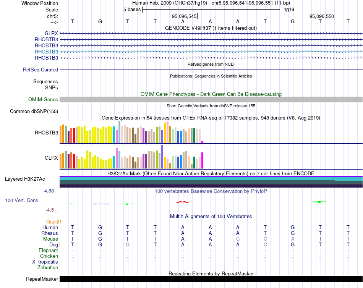
Task: Open the RefSeq Curated track label
Action: (x=41, y=70)
